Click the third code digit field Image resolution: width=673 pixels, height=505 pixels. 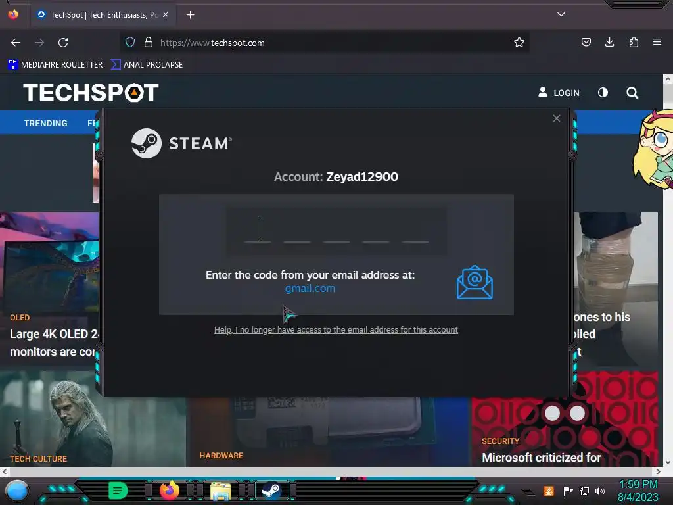point(336,229)
